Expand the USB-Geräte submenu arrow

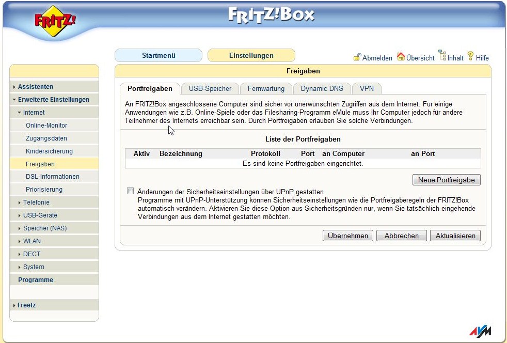point(20,215)
